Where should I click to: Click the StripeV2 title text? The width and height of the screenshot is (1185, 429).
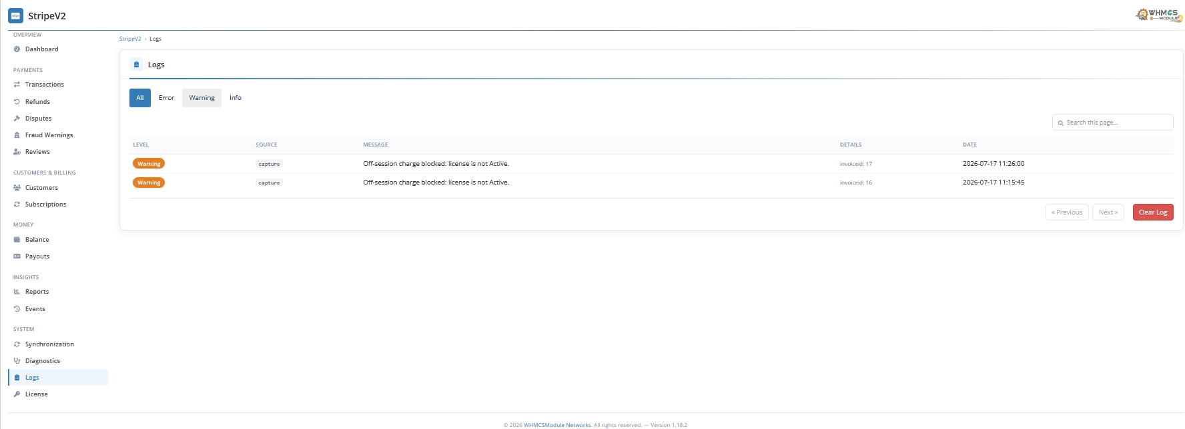click(47, 16)
